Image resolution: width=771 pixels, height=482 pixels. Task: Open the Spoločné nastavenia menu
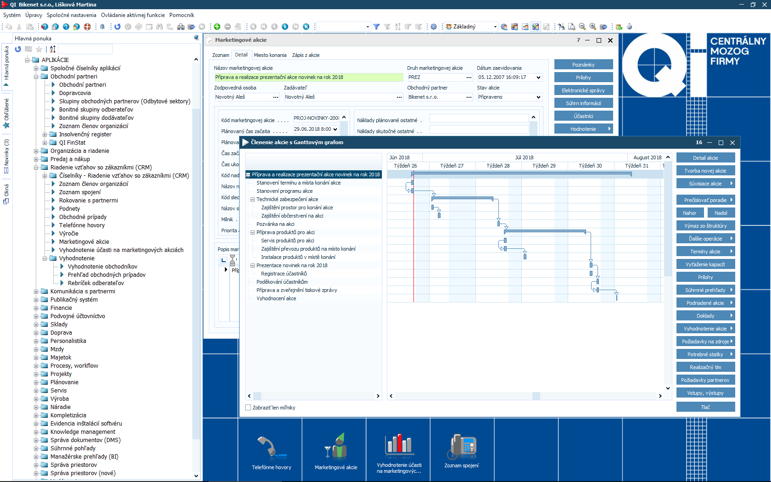point(71,15)
